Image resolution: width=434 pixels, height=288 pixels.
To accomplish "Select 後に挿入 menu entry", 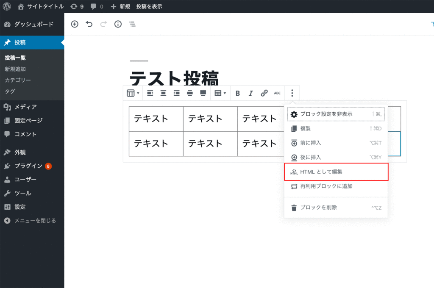I will 336,158.
